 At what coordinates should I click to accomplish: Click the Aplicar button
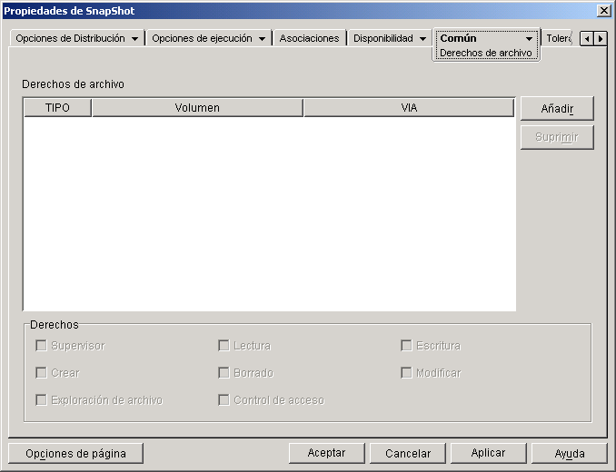click(488, 453)
